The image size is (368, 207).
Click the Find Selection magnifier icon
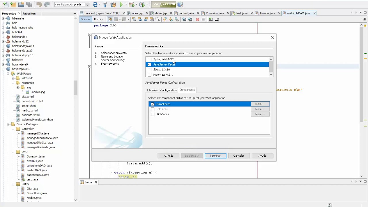tap(134, 19)
